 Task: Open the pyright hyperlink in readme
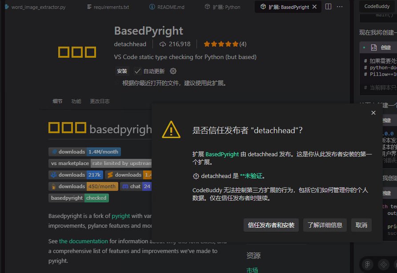click(x=121, y=216)
